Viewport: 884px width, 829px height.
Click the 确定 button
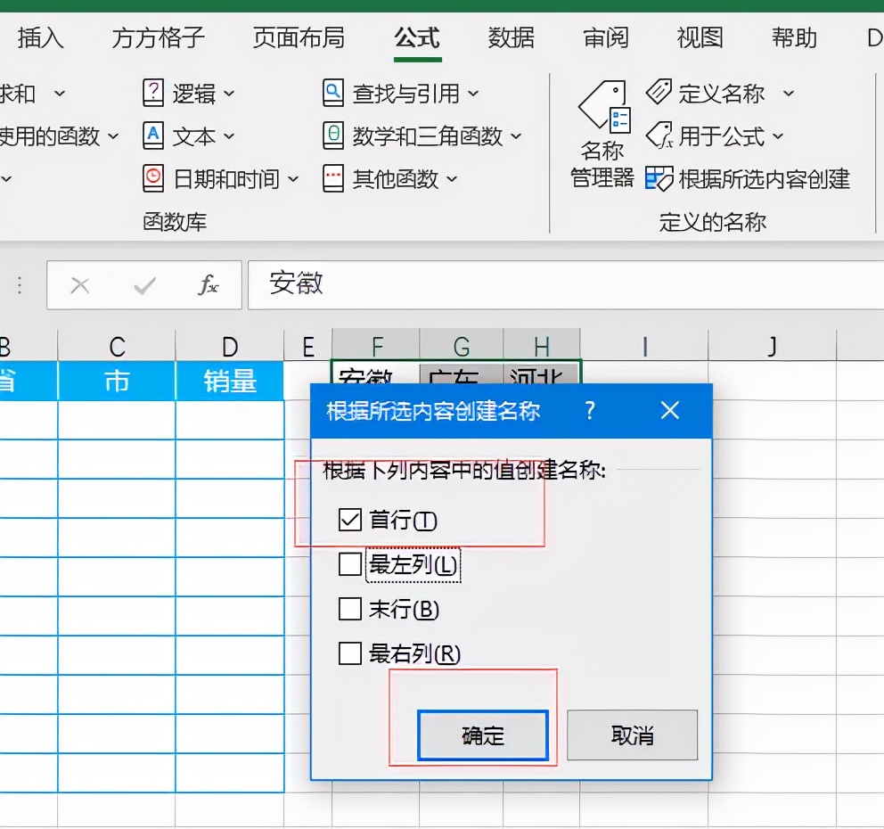(x=483, y=735)
